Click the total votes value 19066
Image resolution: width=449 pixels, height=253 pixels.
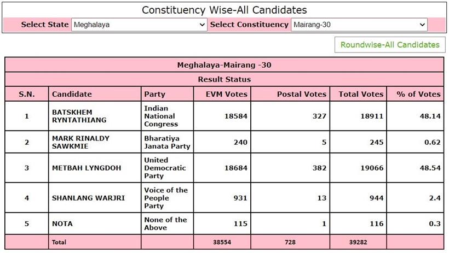372,168
